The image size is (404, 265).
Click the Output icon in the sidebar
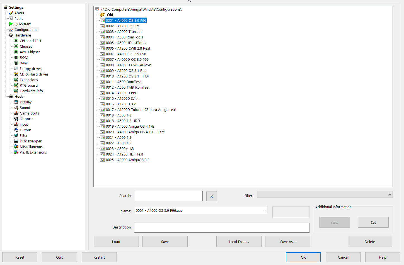[x=16, y=130]
